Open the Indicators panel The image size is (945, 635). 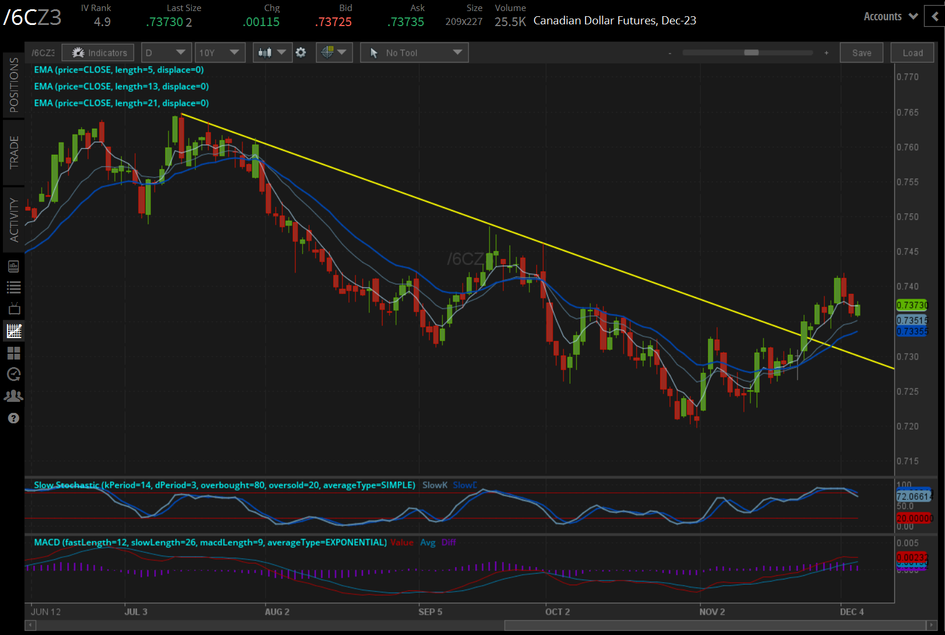(98, 53)
